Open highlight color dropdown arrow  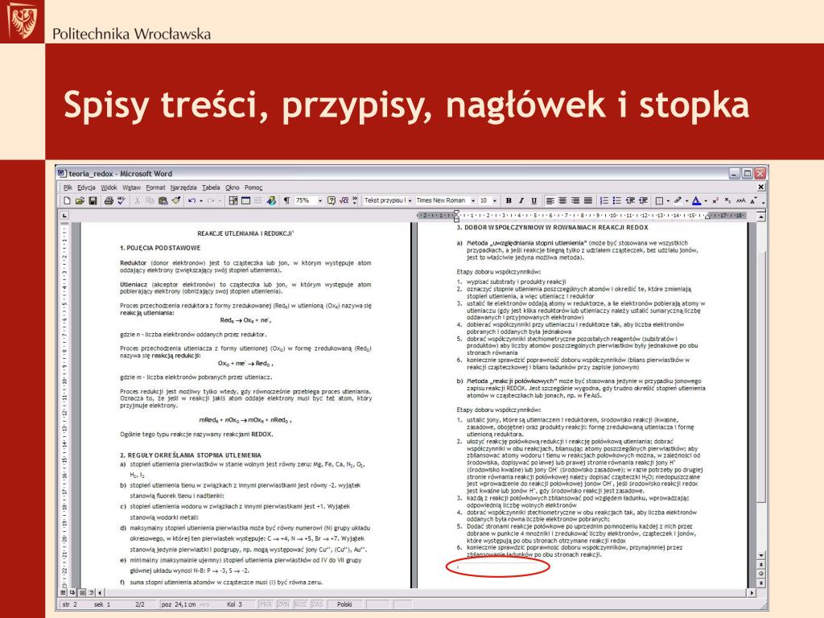pos(687,200)
